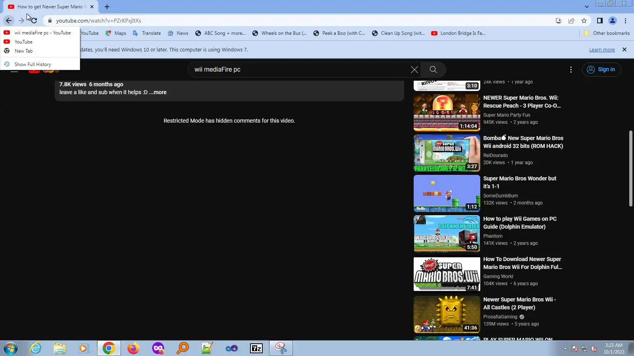Open the 7-Zip taskbar icon
The width and height of the screenshot is (634, 356).
click(x=256, y=348)
